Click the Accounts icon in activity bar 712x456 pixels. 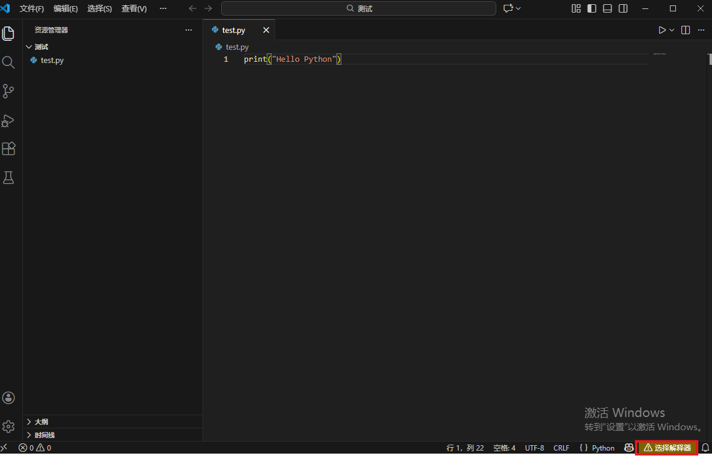pos(8,398)
